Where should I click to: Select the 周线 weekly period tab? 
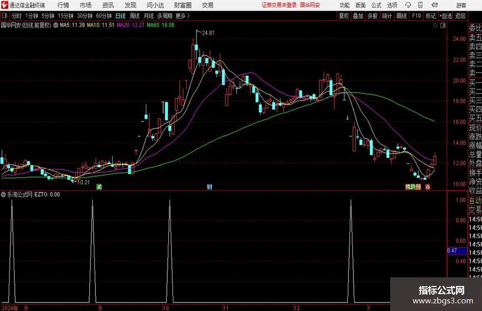tap(134, 16)
